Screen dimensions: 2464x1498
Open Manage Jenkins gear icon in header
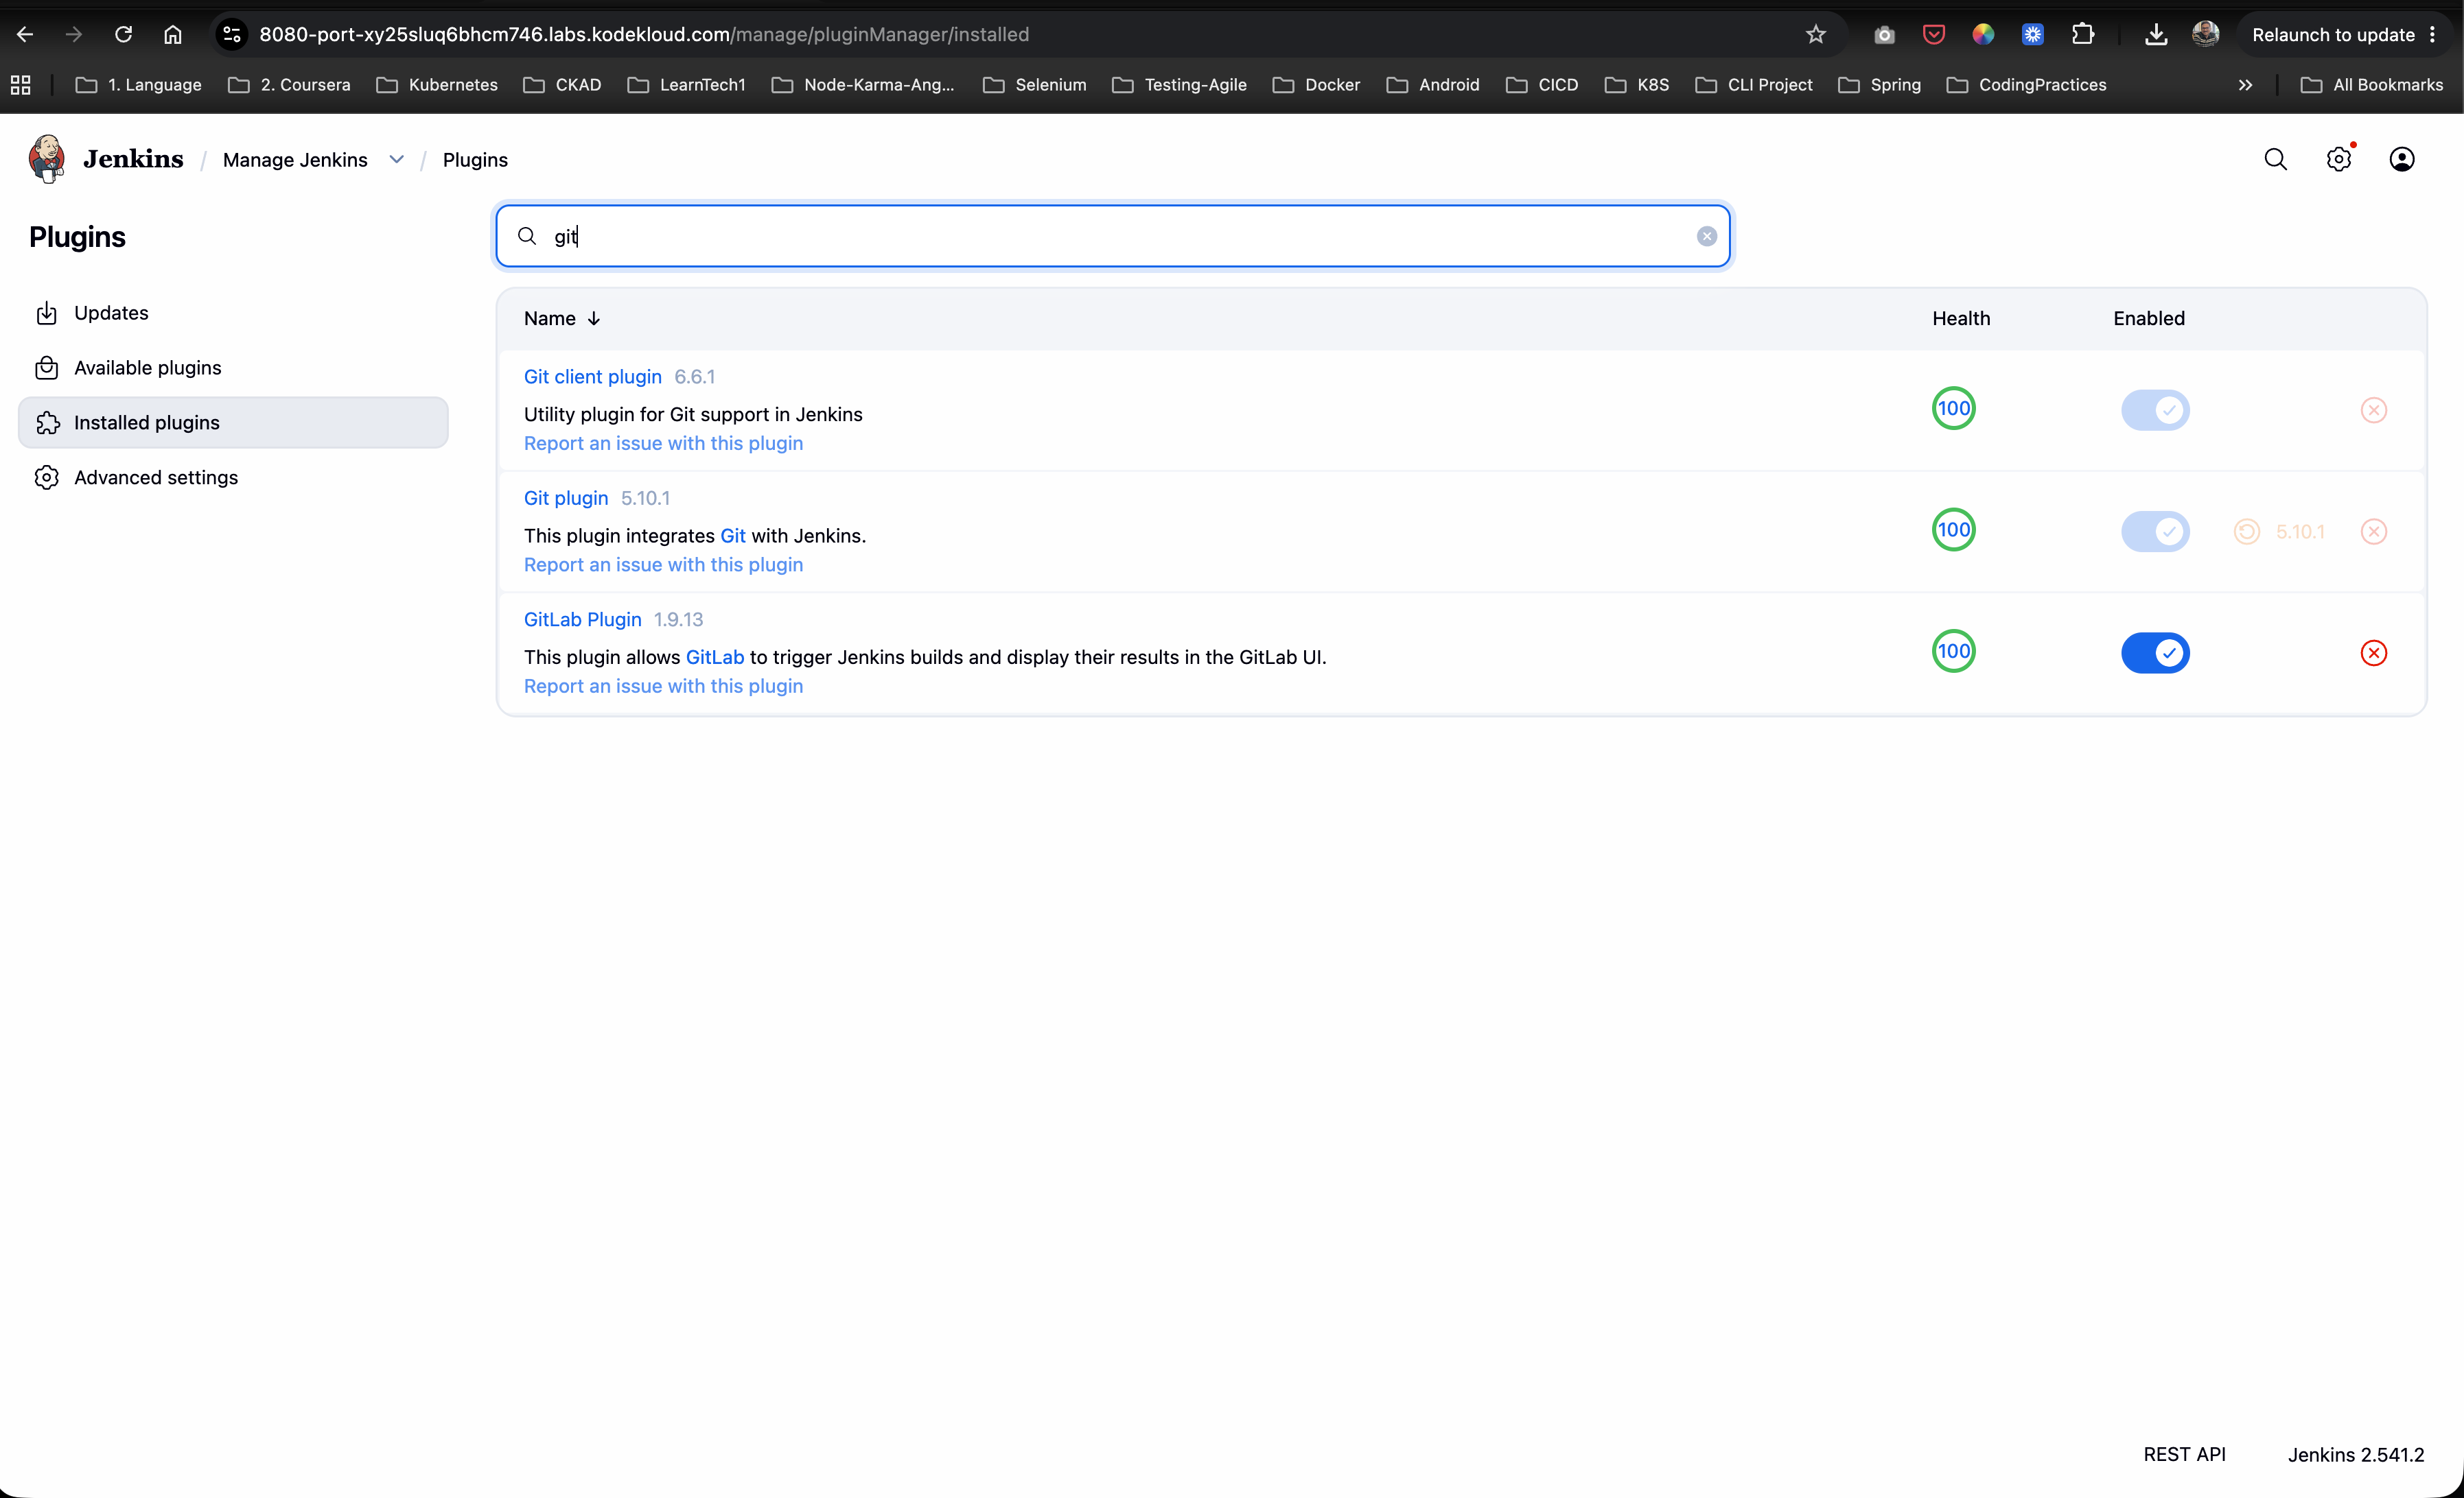[2339, 159]
